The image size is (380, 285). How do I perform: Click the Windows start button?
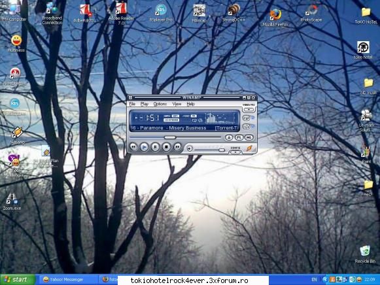click(x=18, y=279)
